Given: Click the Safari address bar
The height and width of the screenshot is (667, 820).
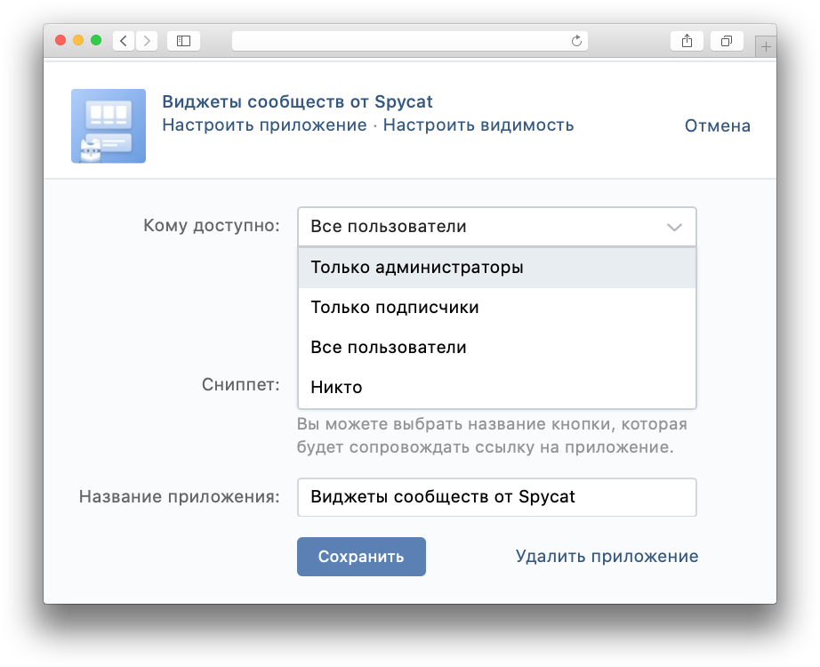Looking at the screenshot, I should pos(400,41).
